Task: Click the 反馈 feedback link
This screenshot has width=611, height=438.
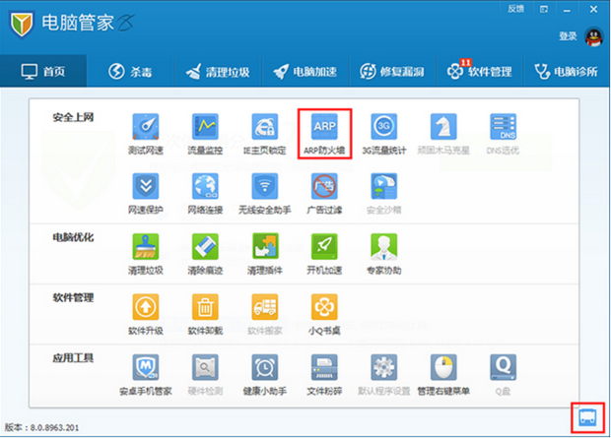Action: tap(515, 8)
